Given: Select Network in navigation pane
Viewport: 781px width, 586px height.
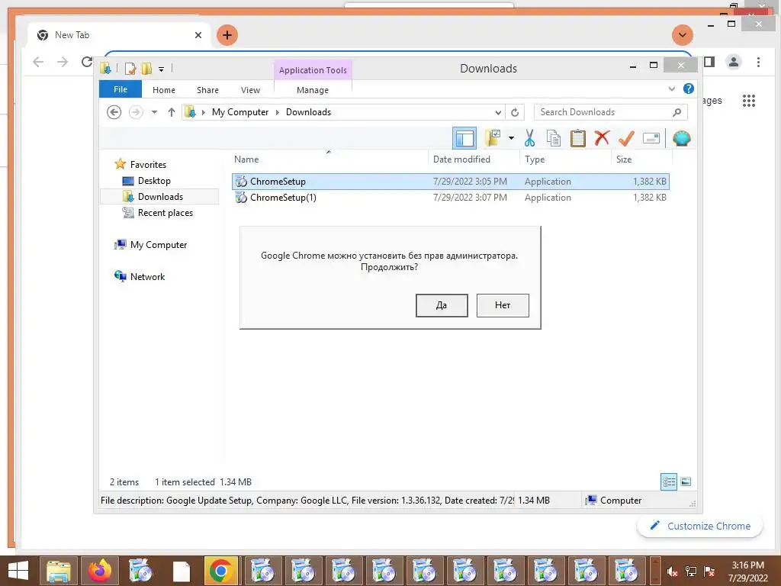Looking at the screenshot, I should point(147,276).
